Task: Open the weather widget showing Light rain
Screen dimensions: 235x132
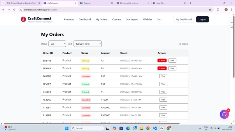Action: pos(10,128)
